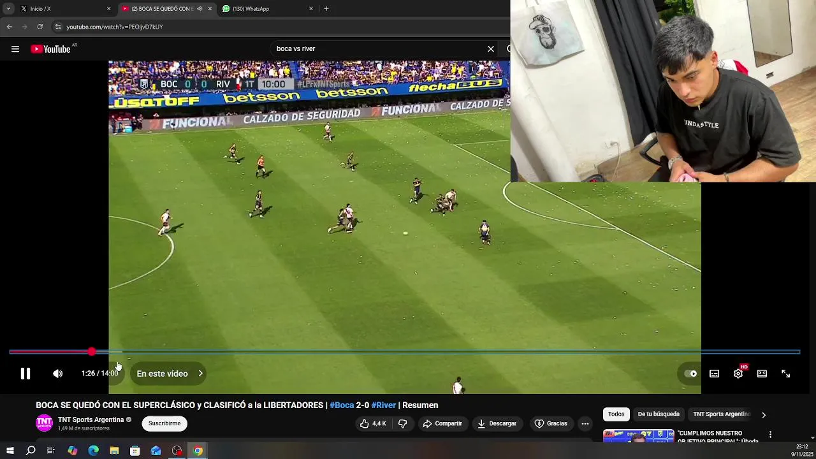Viewport: 816px width, 459px height.
Task: Open more actions menu beside Gracias
Action: (x=585, y=423)
